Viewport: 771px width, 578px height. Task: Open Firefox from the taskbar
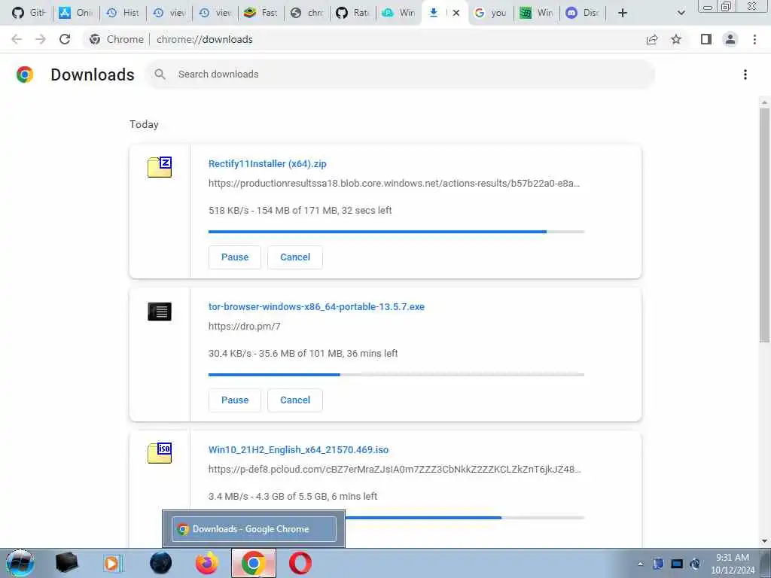pyautogui.click(x=207, y=563)
